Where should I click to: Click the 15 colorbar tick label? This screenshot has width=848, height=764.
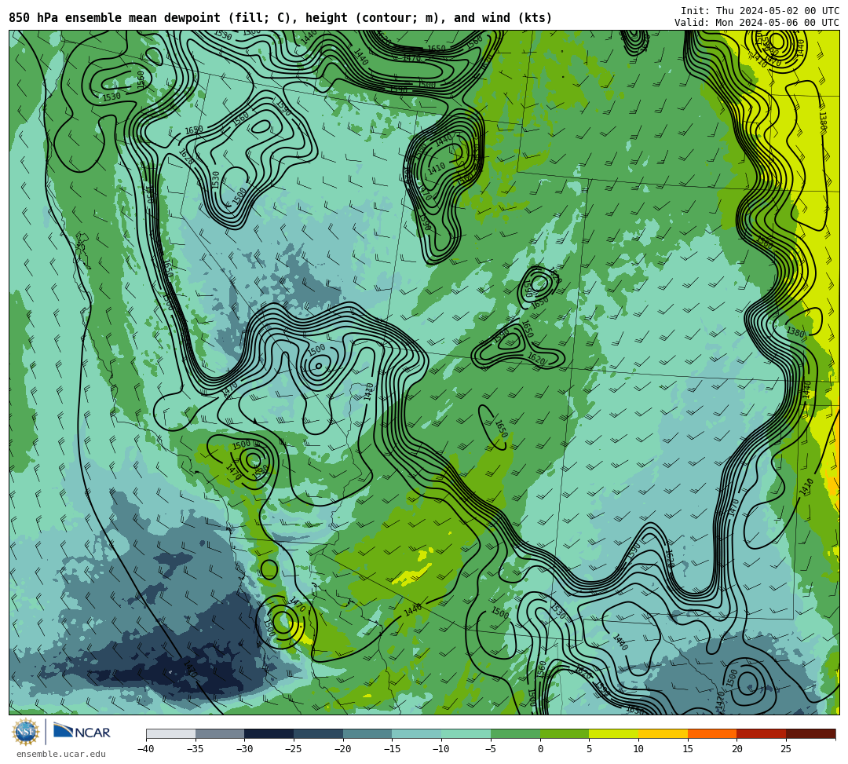688,749
